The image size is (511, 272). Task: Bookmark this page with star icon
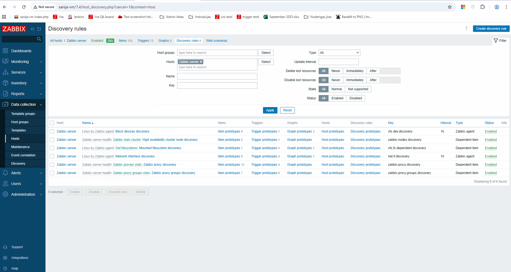pyautogui.click(x=450, y=7)
